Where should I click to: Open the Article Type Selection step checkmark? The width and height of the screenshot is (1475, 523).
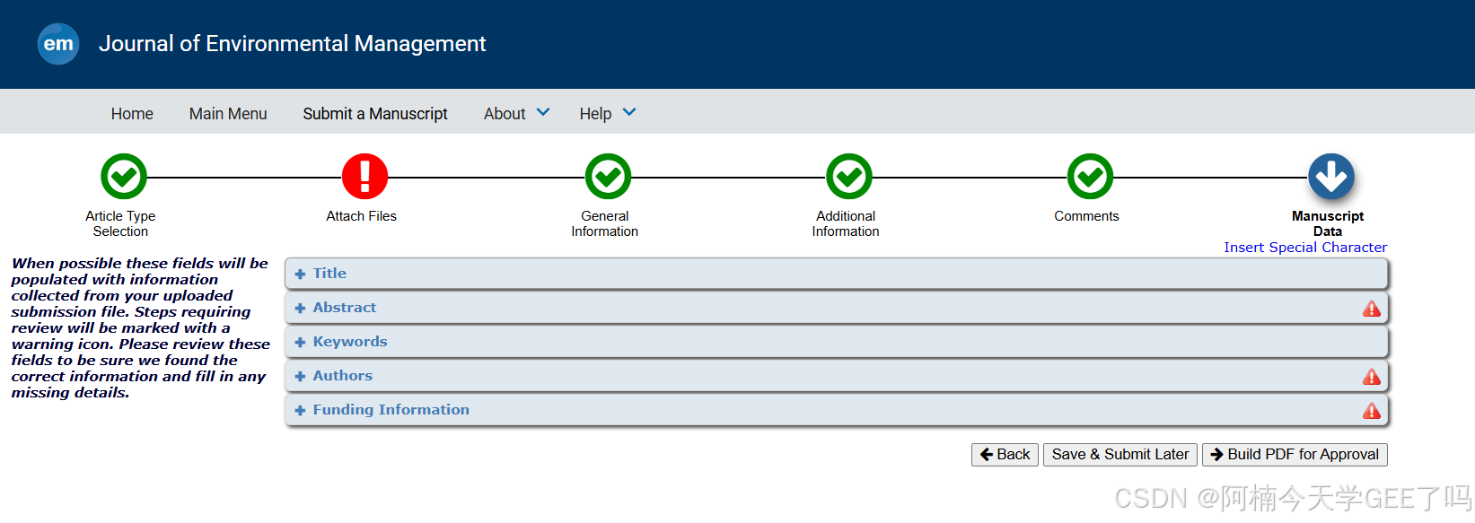124,177
